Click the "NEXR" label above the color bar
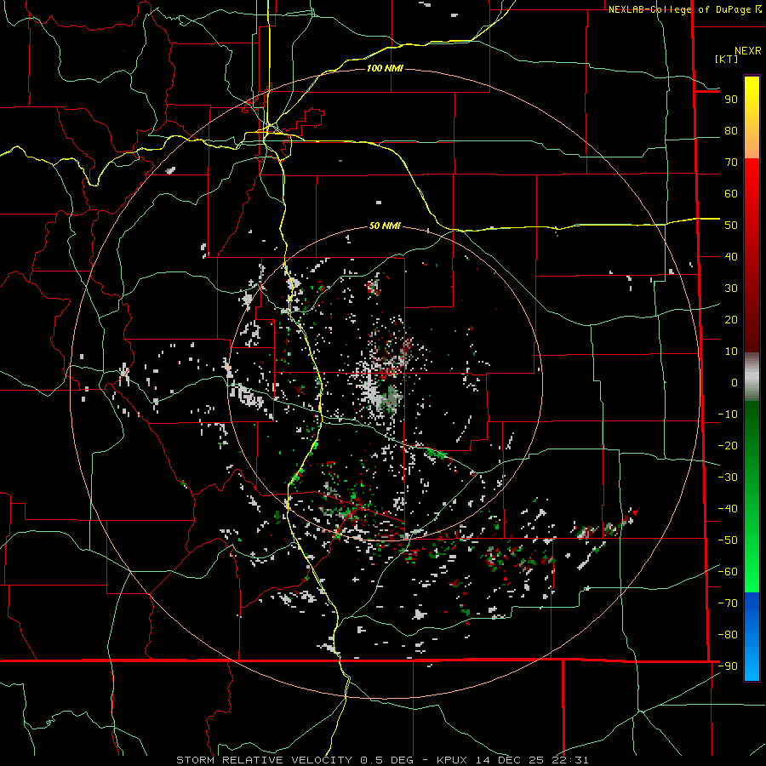 pos(747,51)
